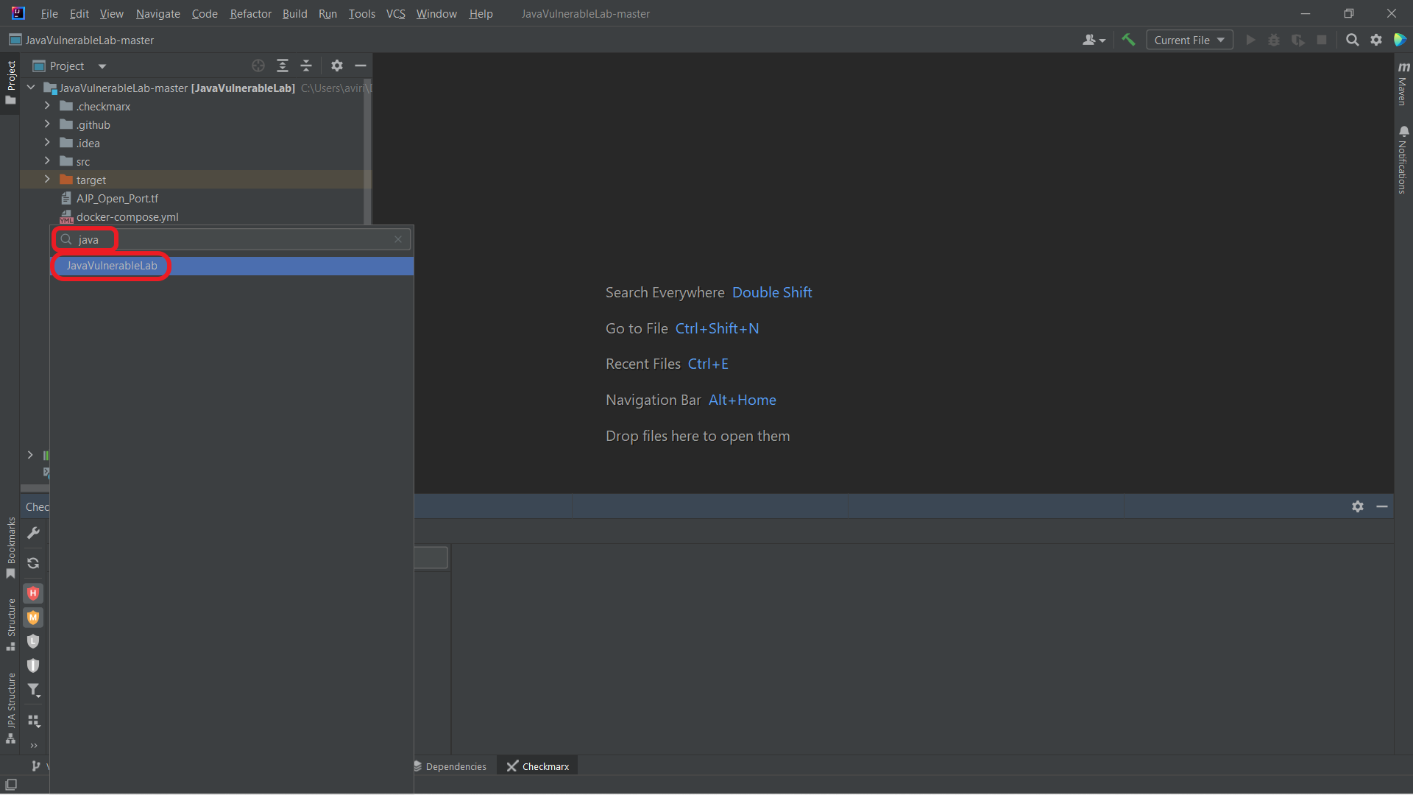Open Checkmarx panel options gear
This screenshot has width=1413, height=795.
(x=1358, y=506)
